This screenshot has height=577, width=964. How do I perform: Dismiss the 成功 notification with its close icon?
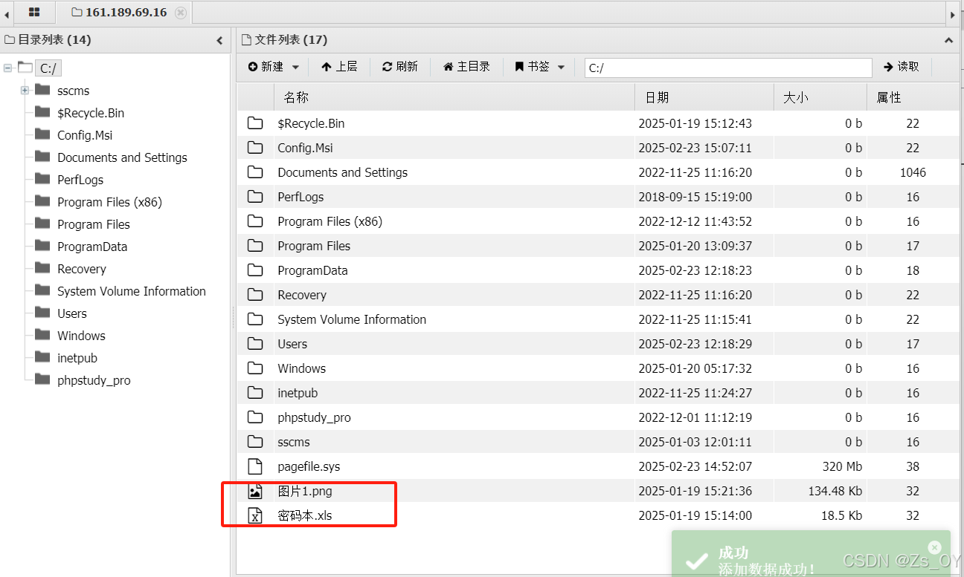pos(935,547)
